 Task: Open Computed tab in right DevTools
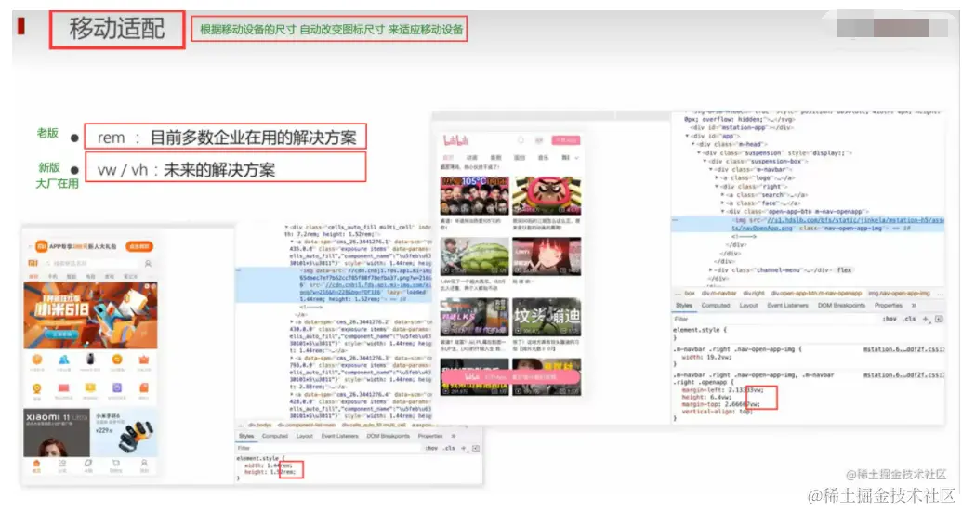click(x=716, y=306)
